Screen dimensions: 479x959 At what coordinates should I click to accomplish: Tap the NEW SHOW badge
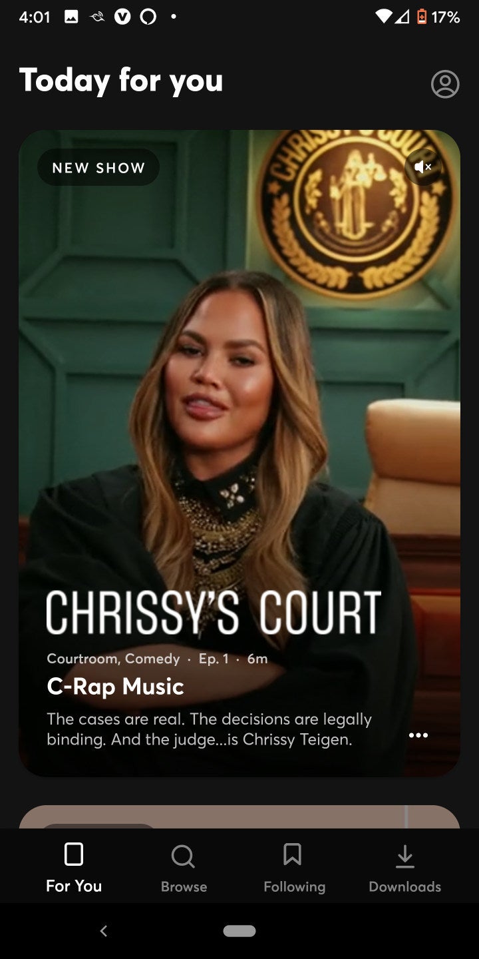pos(98,167)
